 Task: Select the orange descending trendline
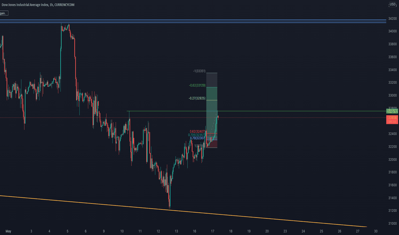pos(183,211)
